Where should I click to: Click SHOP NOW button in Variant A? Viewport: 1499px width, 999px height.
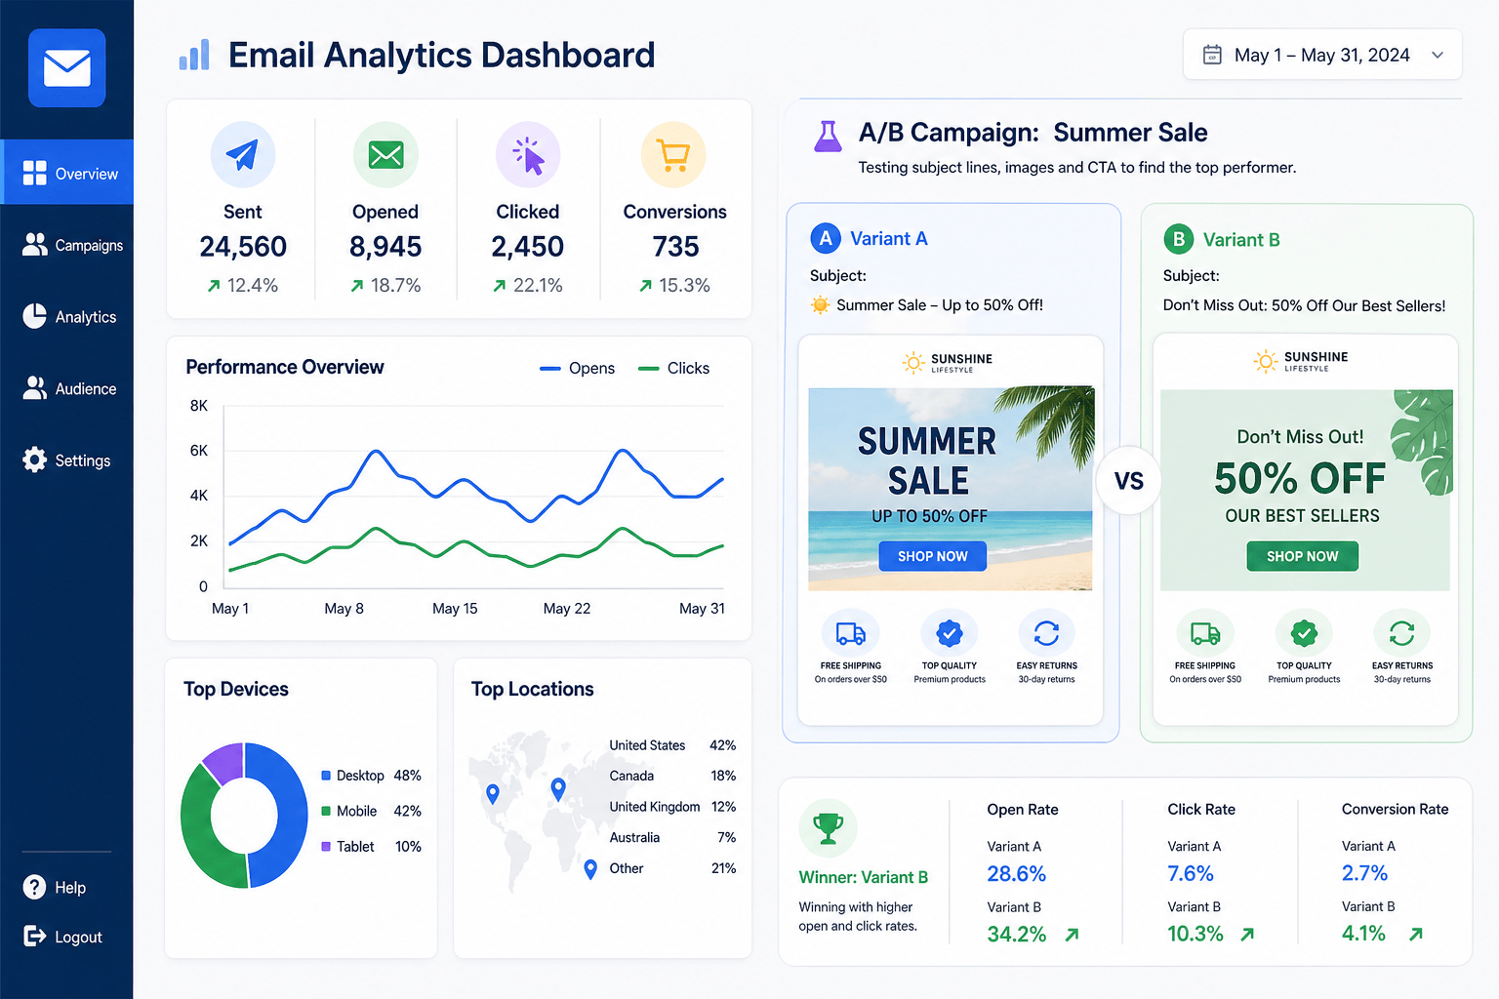(x=932, y=556)
